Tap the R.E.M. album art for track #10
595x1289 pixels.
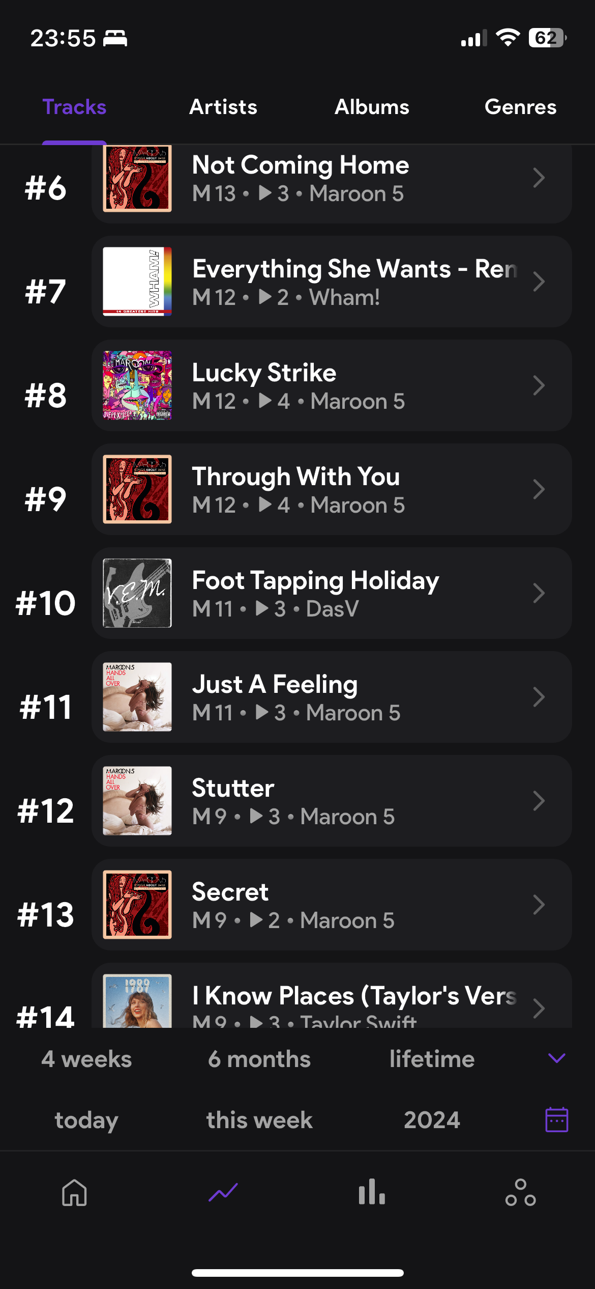137,593
